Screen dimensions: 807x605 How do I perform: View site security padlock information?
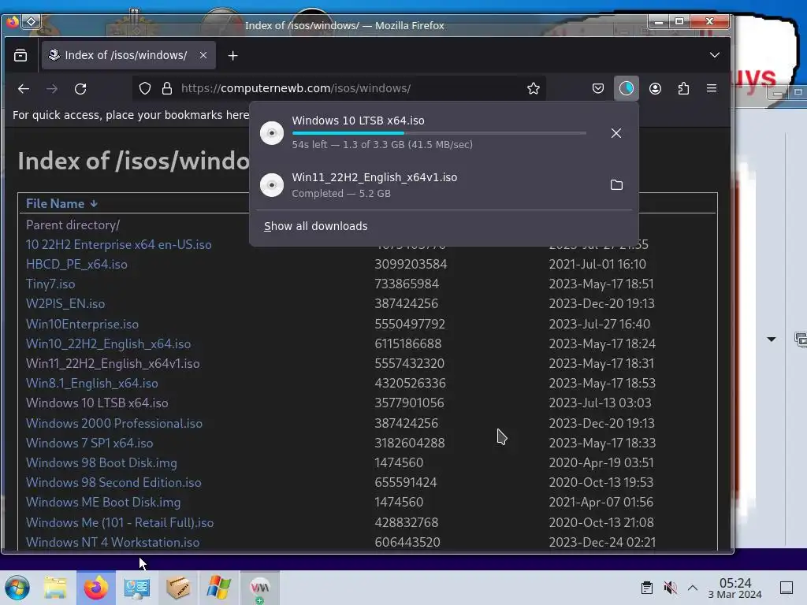point(167,88)
